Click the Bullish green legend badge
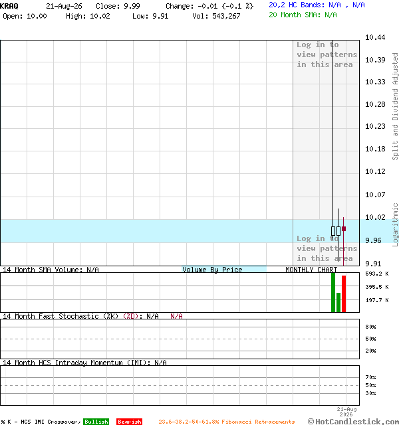Viewport: 399px width, 425px height. coord(96,422)
